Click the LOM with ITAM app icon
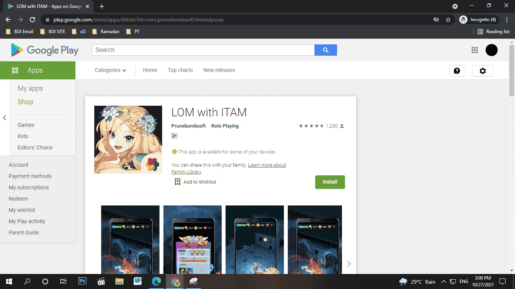This screenshot has width=515, height=289. pos(128,140)
